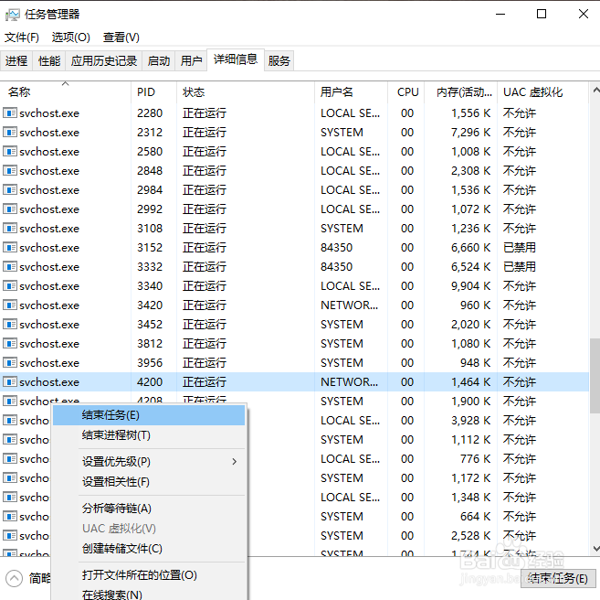Switch to the 应用历史记录 tab

pos(104,60)
